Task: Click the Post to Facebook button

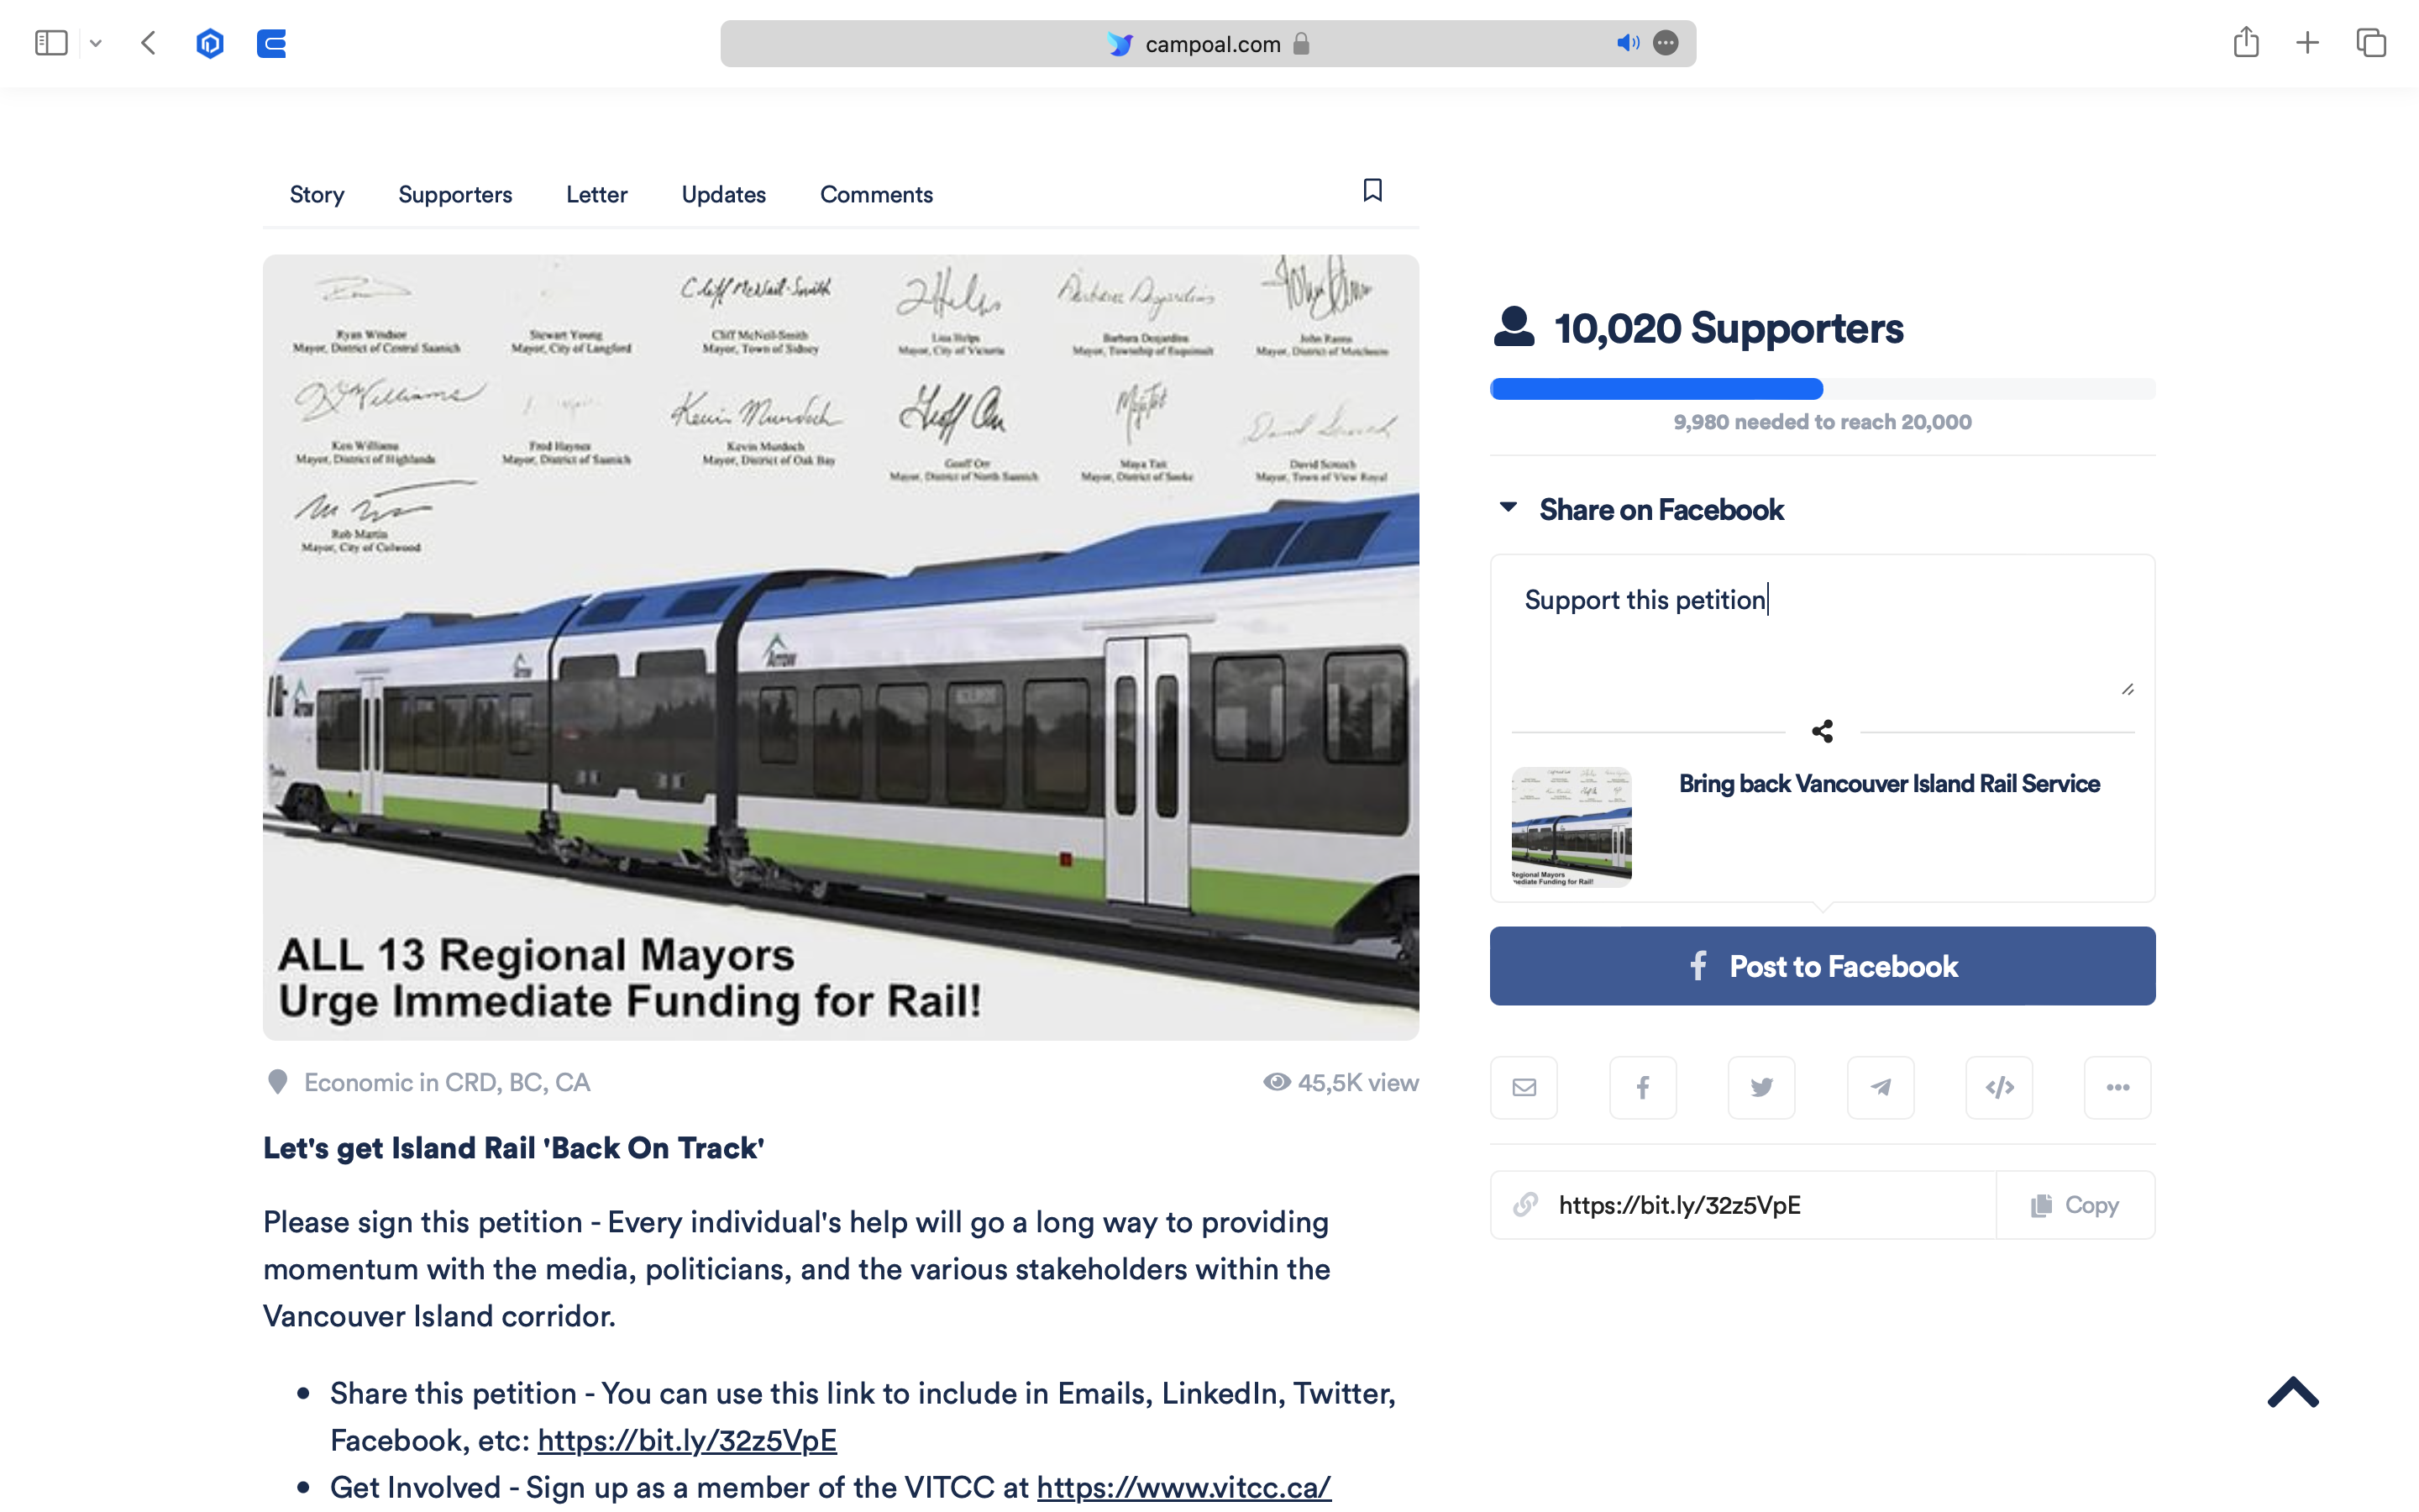Action: pyautogui.click(x=1821, y=966)
